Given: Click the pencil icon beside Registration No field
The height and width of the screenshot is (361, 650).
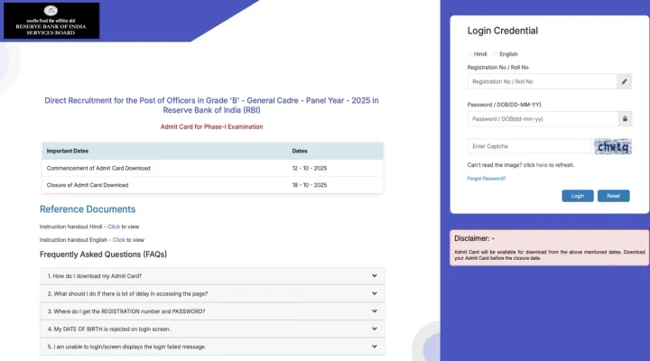Looking at the screenshot, I should [624, 81].
